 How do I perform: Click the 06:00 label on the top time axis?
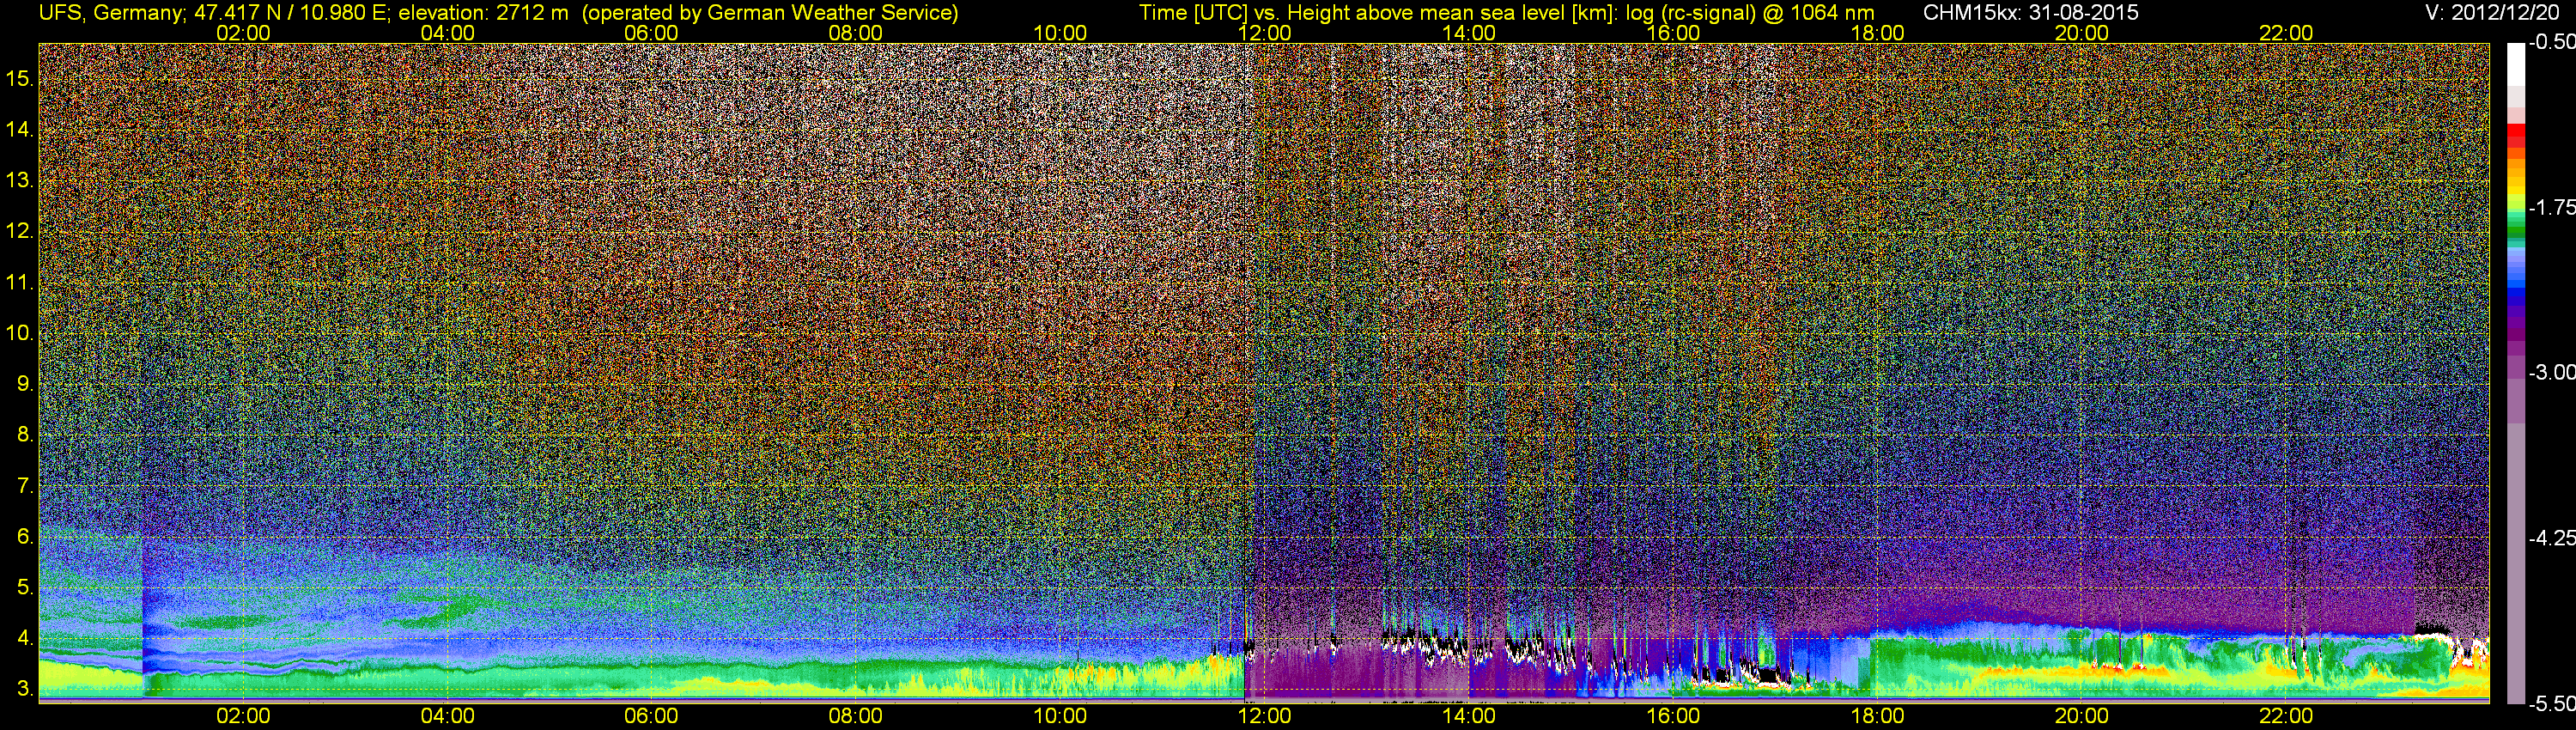click(x=651, y=33)
